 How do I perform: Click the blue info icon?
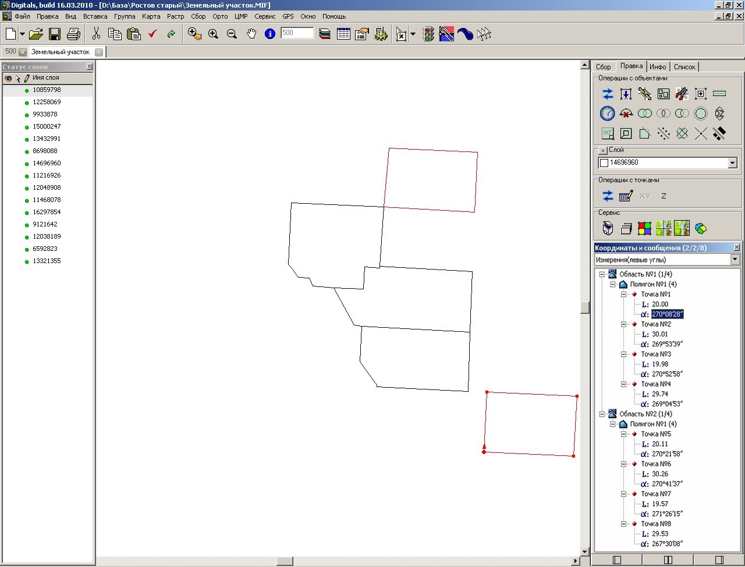pyautogui.click(x=269, y=34)
